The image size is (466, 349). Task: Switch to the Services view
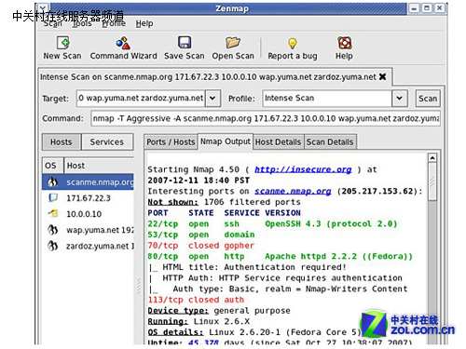click(x=107, y=142)
